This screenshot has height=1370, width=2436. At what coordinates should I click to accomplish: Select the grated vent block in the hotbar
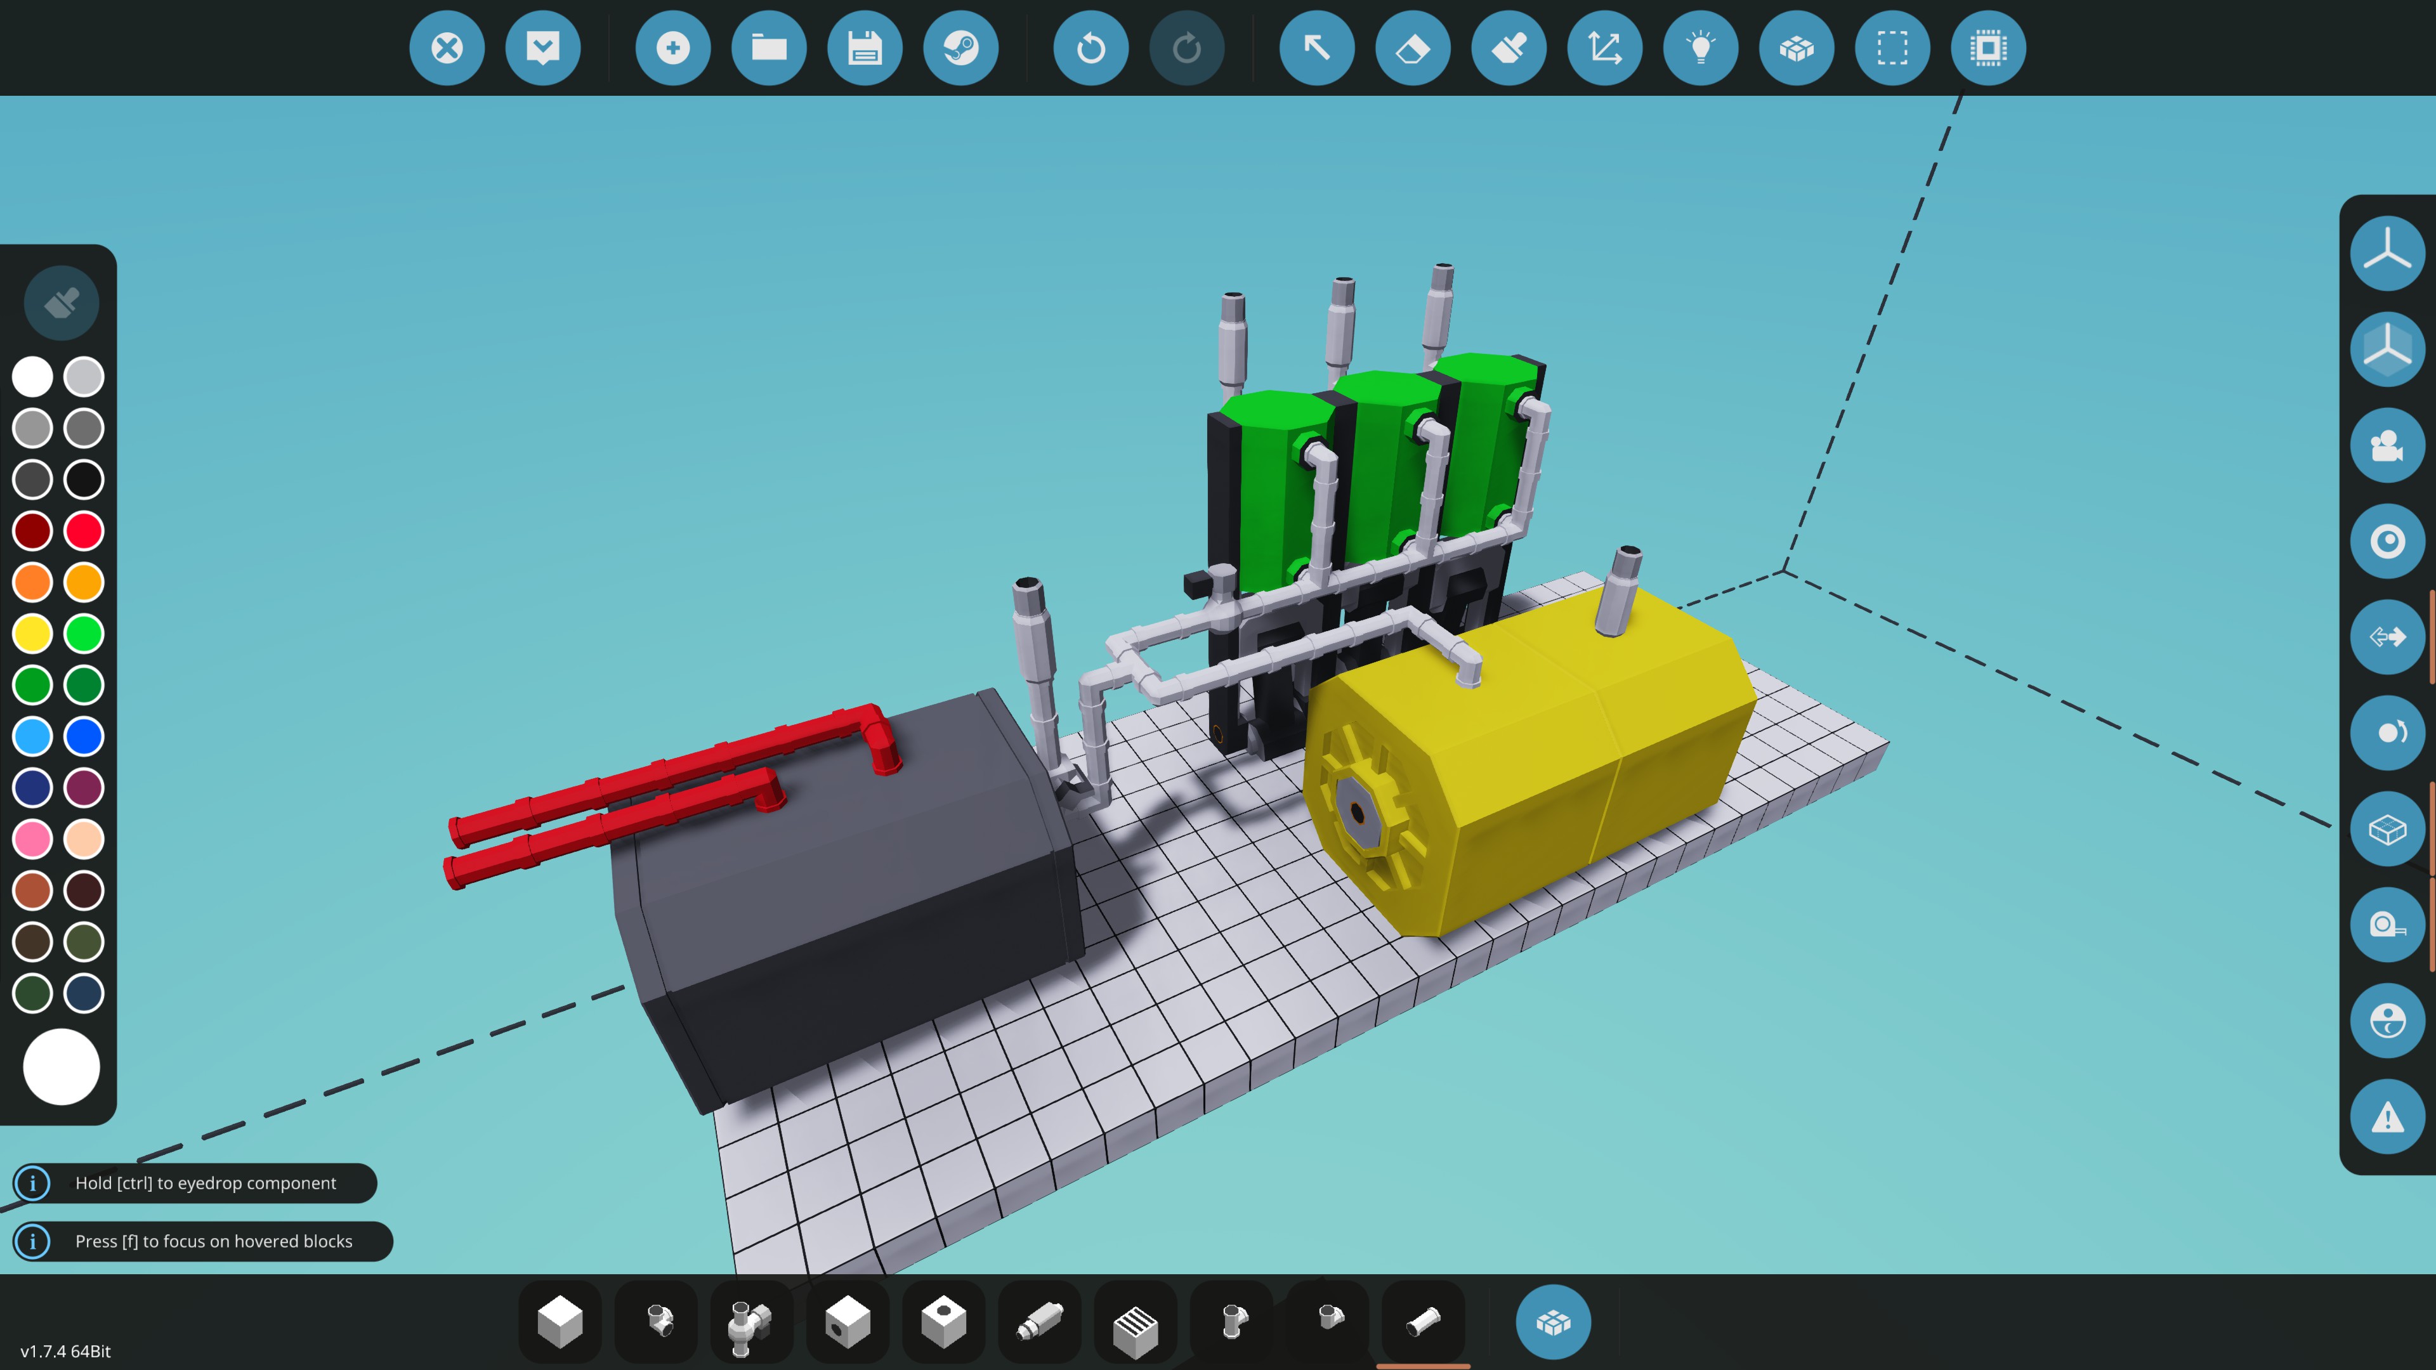click(x=1136, y=1322)
